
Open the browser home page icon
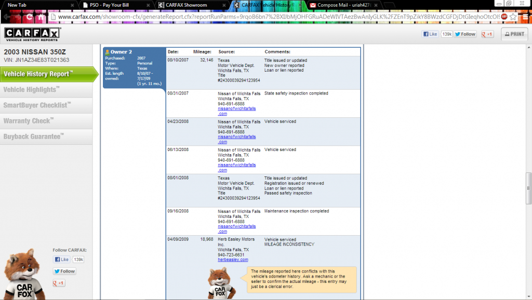(x=41, y=17)
